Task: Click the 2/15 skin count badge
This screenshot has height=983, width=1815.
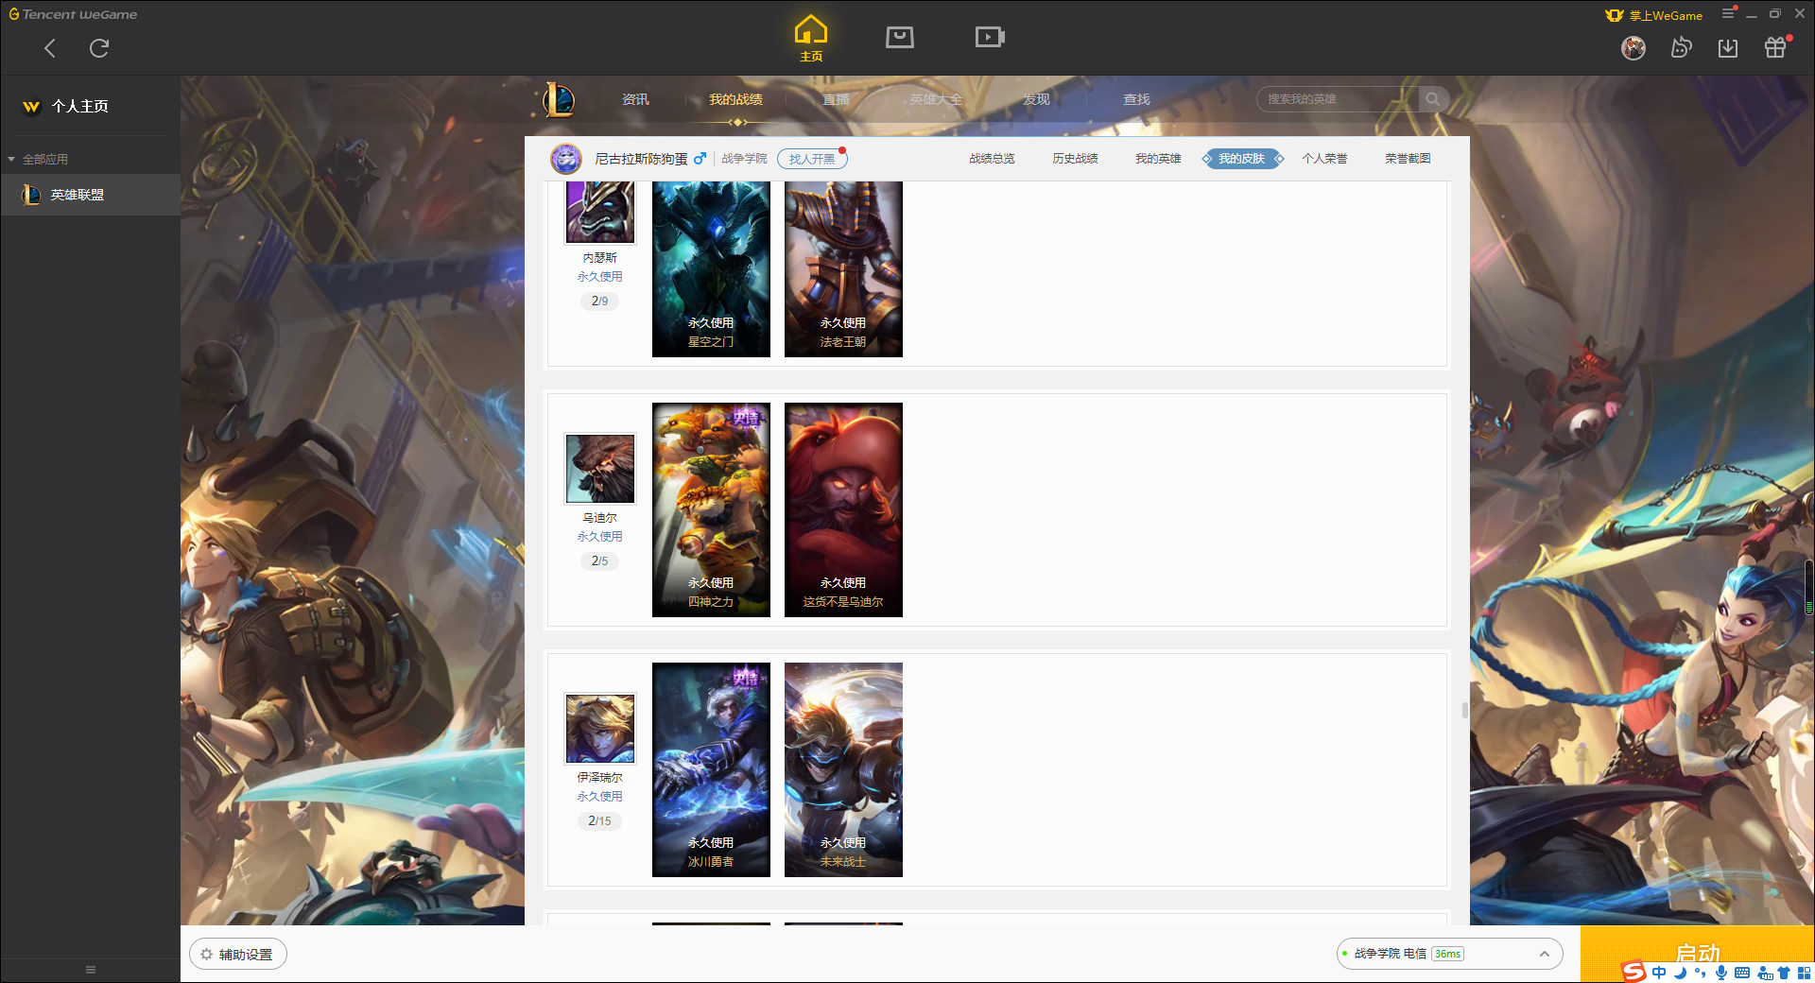Action: pos(599,821)
